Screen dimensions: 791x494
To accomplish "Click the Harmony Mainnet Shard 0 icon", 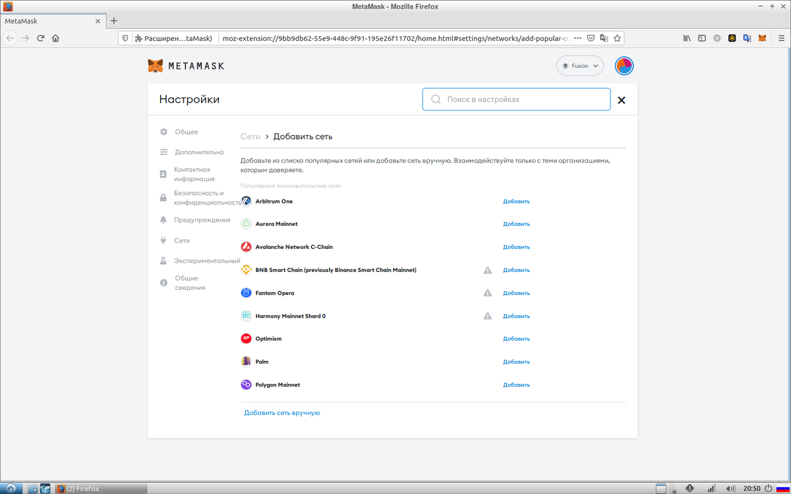I will [246, 316].
